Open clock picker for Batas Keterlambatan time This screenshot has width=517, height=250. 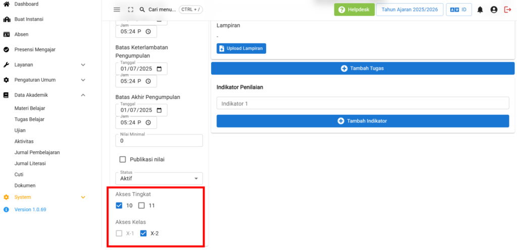pos(148,81)
